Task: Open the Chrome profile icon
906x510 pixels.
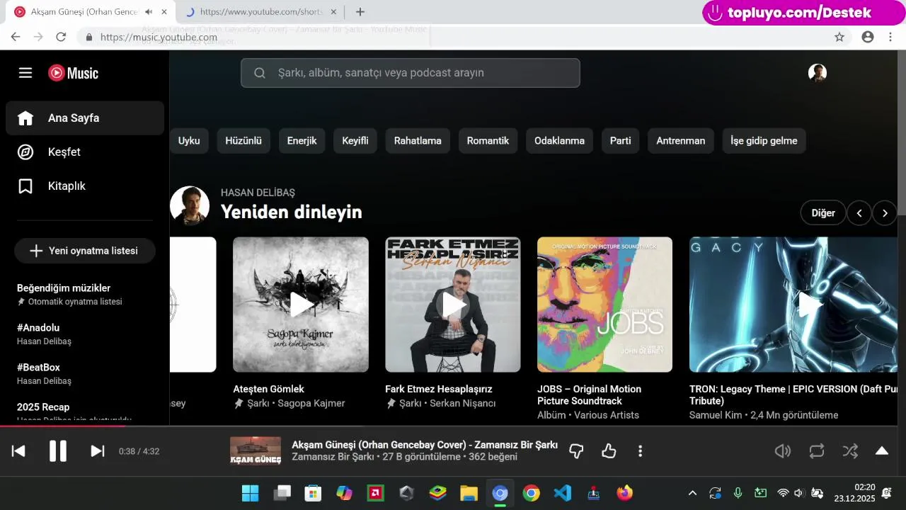Action: [868, 37]
